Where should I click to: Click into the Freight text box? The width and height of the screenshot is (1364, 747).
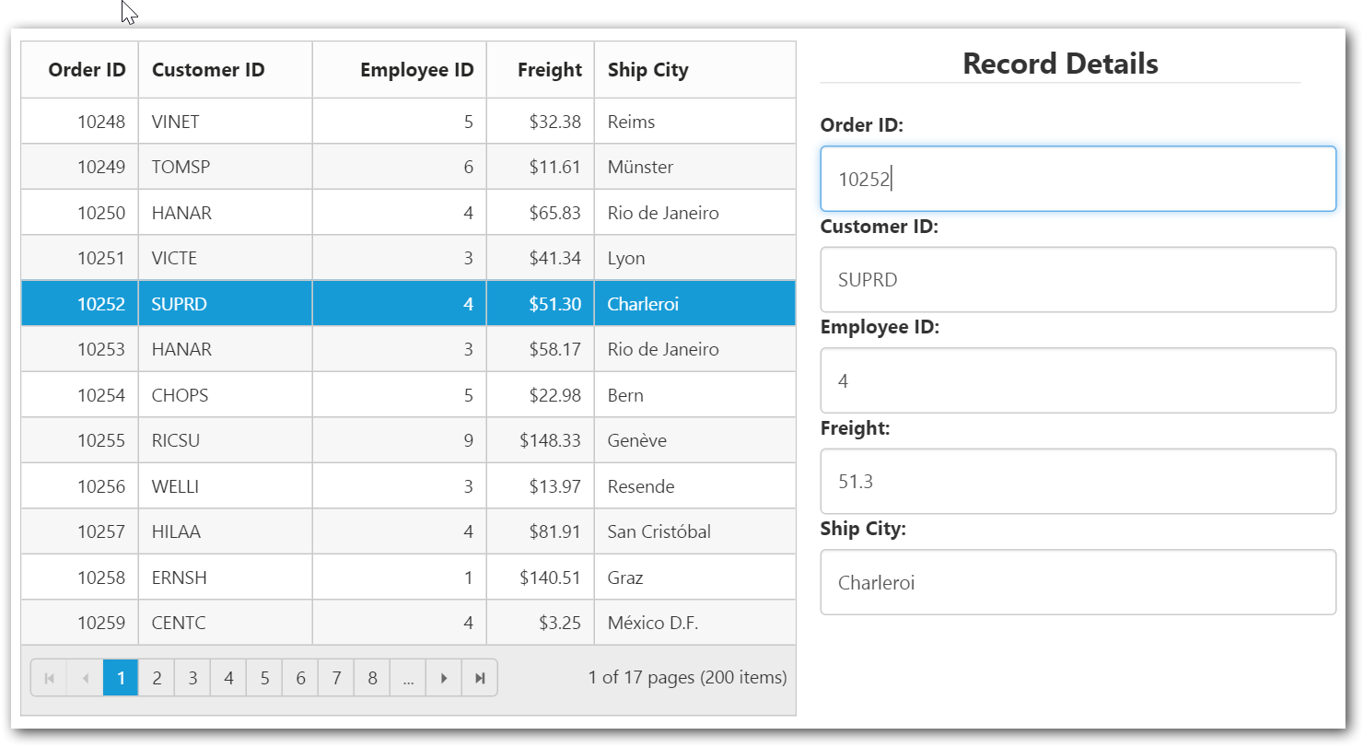(1078, 481)
